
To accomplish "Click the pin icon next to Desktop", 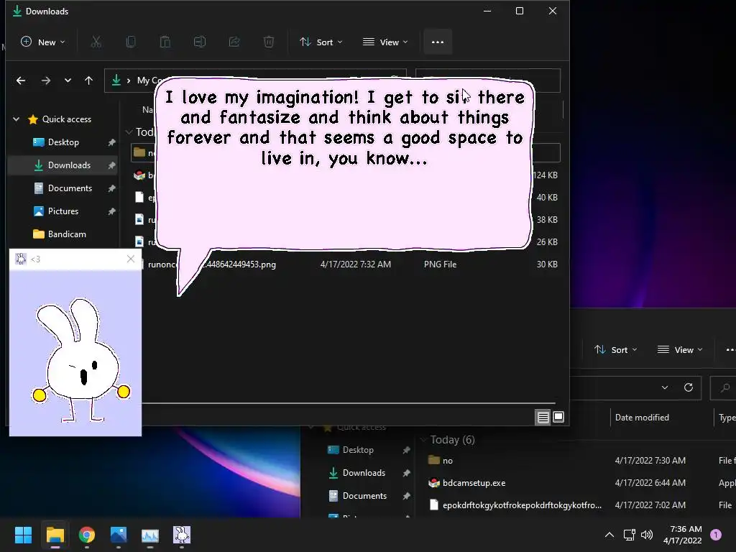I will click(111, 142).
